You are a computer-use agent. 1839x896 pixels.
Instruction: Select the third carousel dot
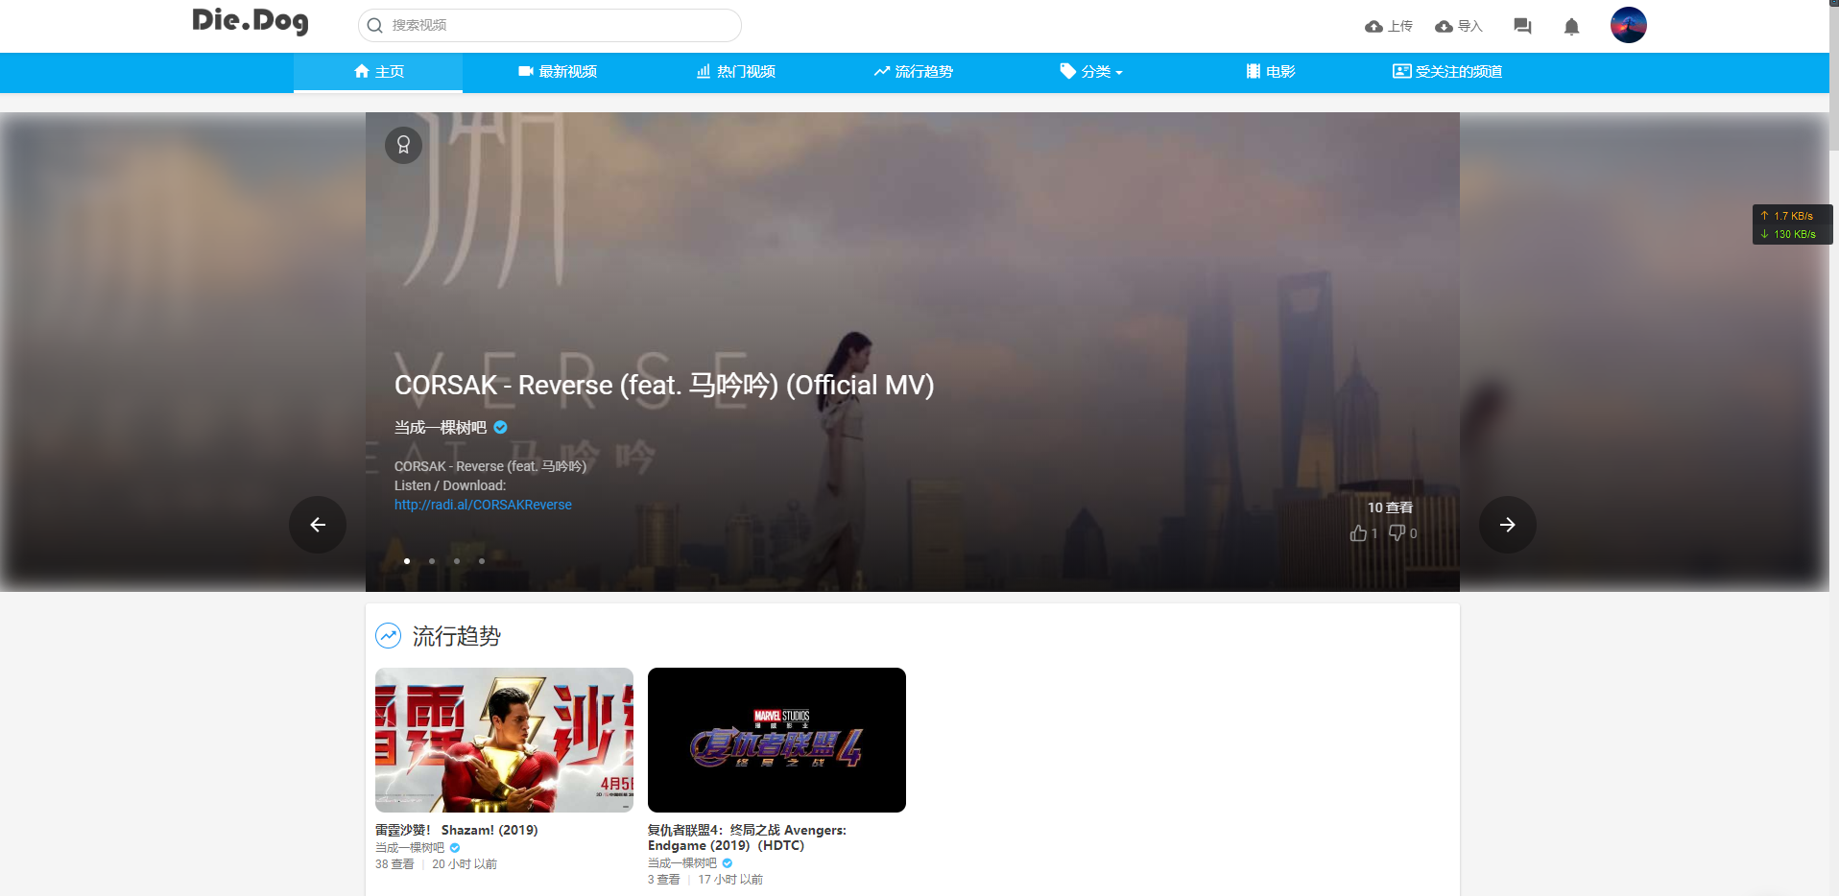pos(457,561)
